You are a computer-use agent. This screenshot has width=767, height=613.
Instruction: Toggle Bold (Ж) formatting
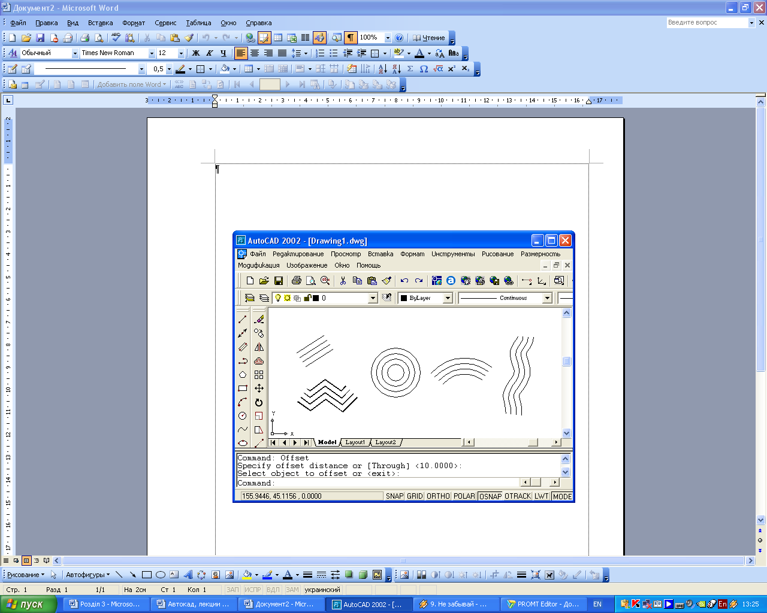pos(195,53)
